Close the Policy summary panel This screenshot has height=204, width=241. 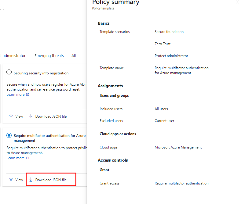tap(237, 2)
